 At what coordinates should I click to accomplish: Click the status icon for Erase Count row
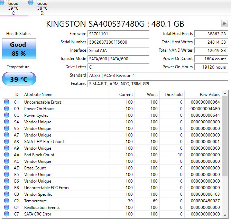point(7,168)
